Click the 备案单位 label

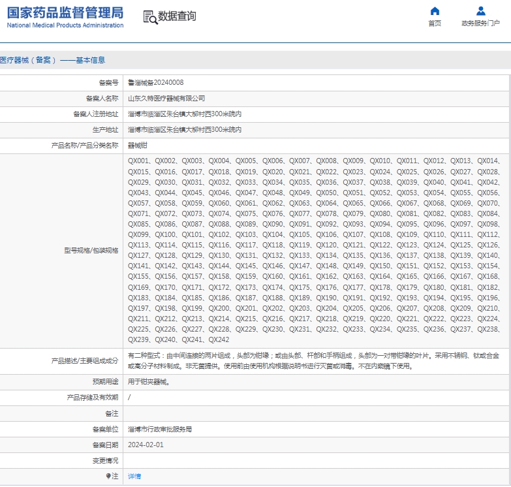105,430
